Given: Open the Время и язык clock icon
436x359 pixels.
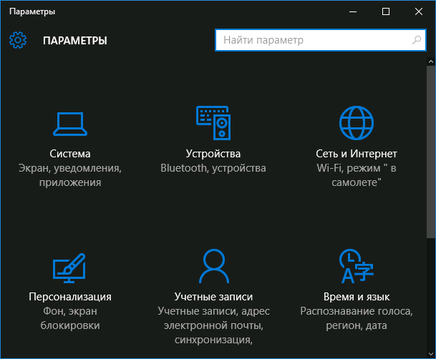Looking at the screenshot, I should [357, 266].
